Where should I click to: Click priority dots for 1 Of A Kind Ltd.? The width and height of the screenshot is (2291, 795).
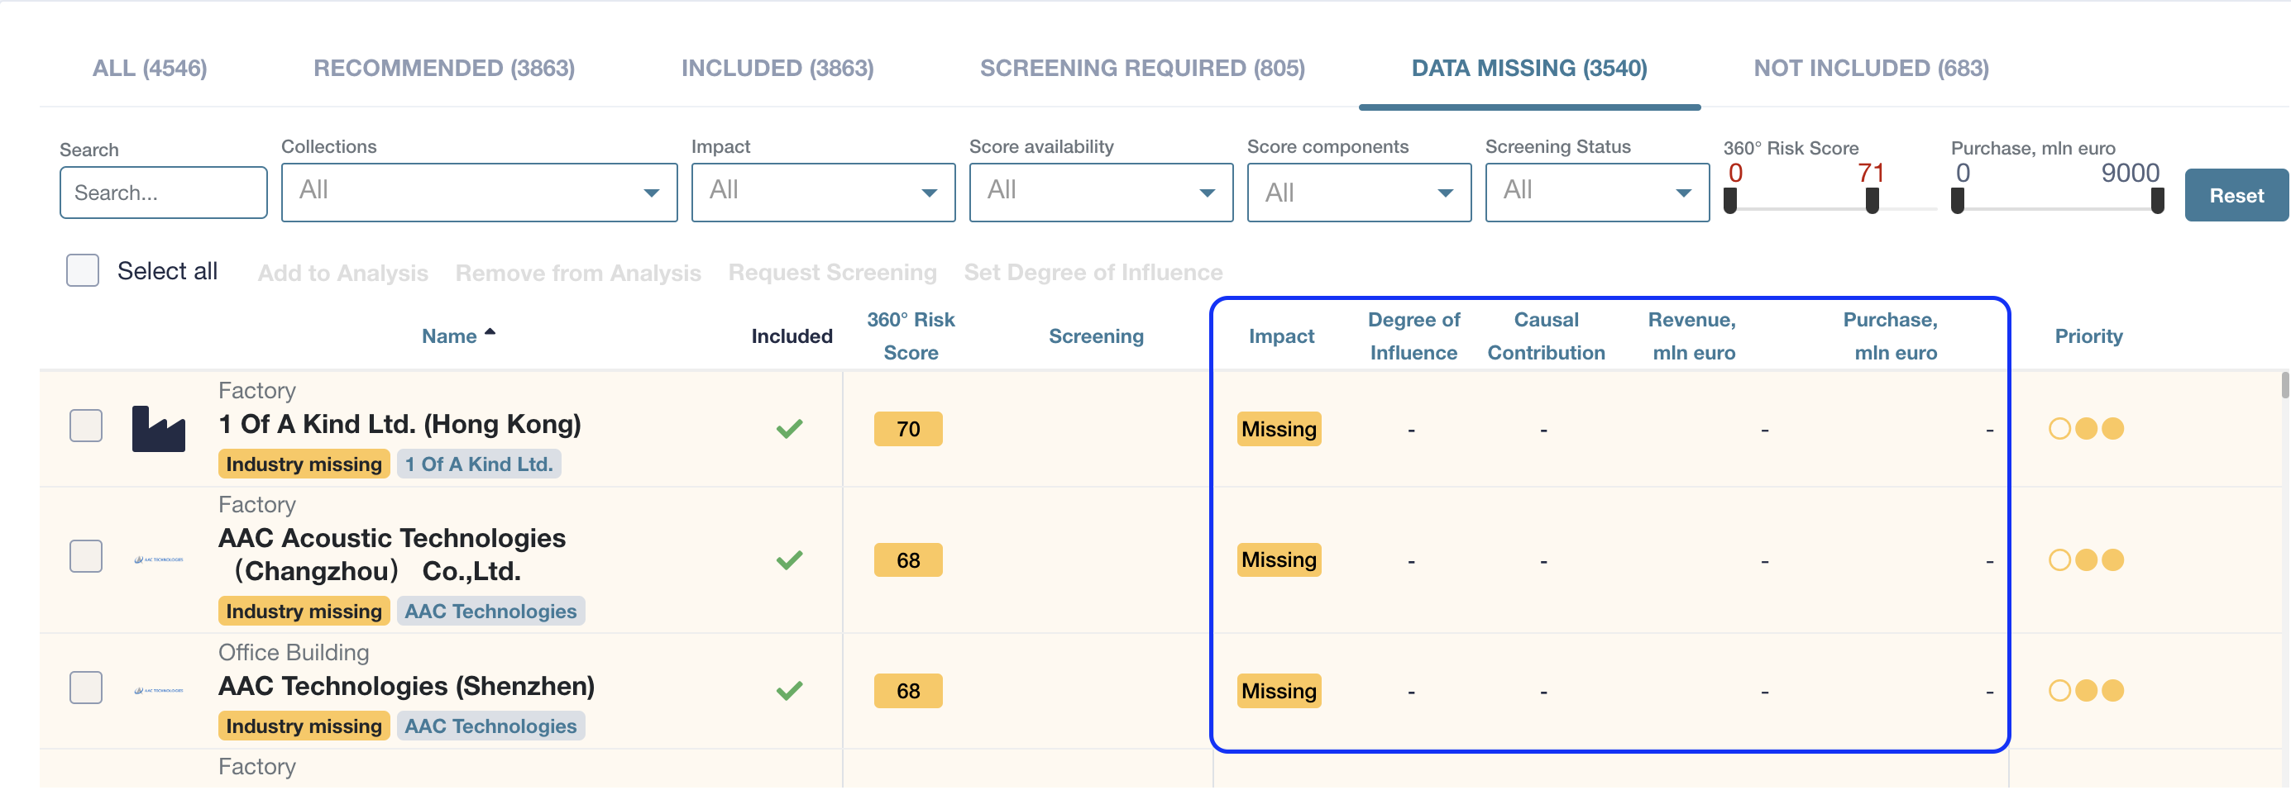click(x=2086, y=429)
